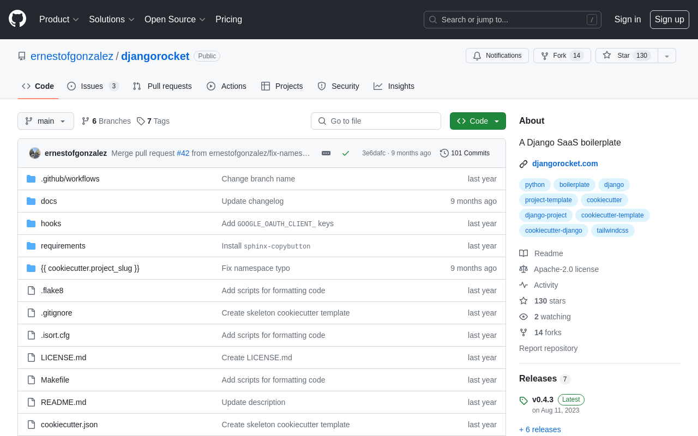Click the Notifications bell button

pos(497,56)
